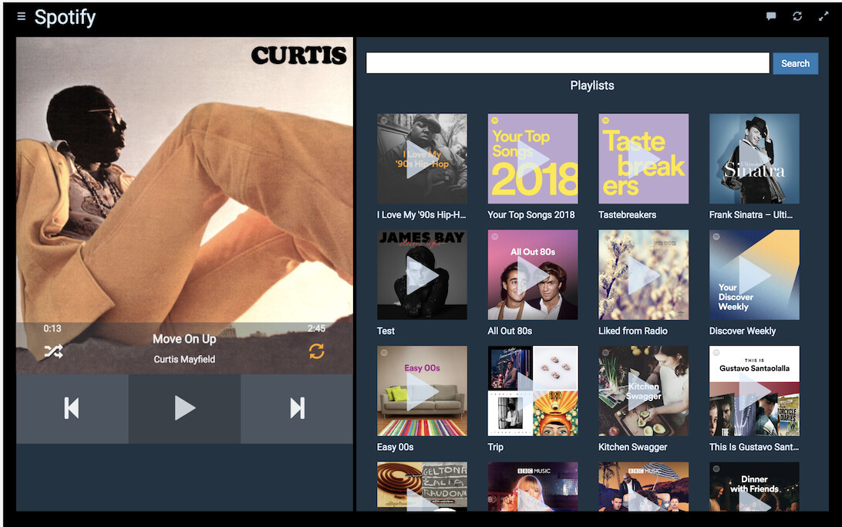Open the chat bubble icon in header
842x527 pixels.
771,16
